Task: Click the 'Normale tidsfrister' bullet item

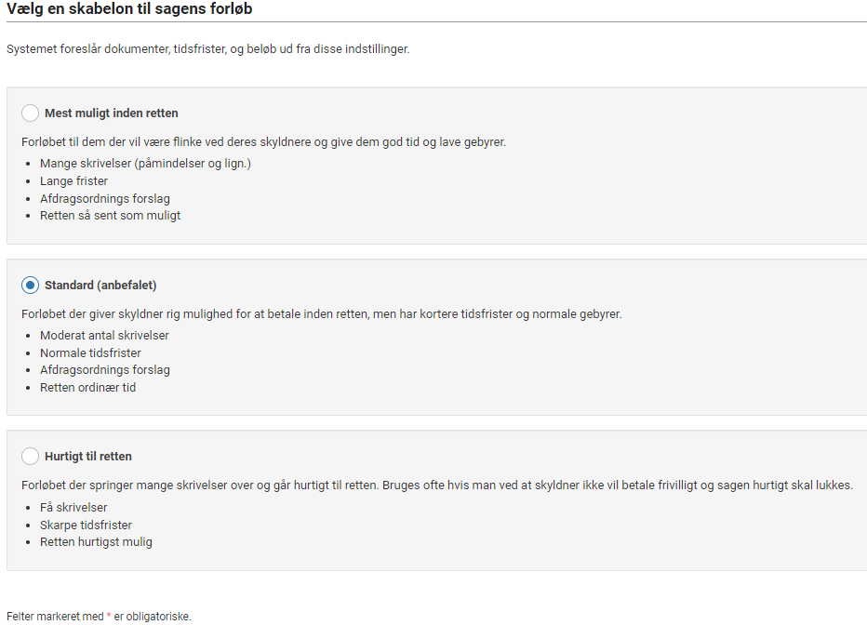Action: pyautogui.click(x=90, y=353)
